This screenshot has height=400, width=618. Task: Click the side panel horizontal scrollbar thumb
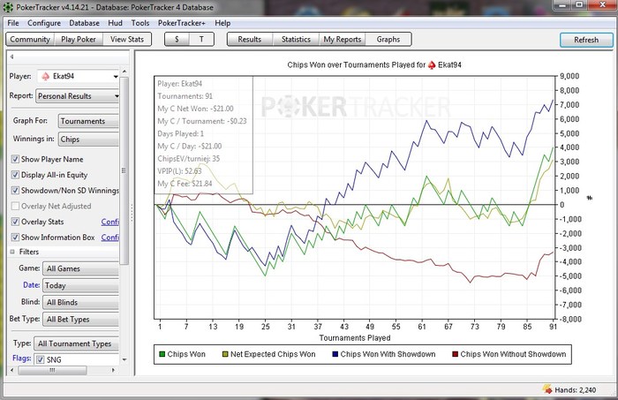pos(52,371)
